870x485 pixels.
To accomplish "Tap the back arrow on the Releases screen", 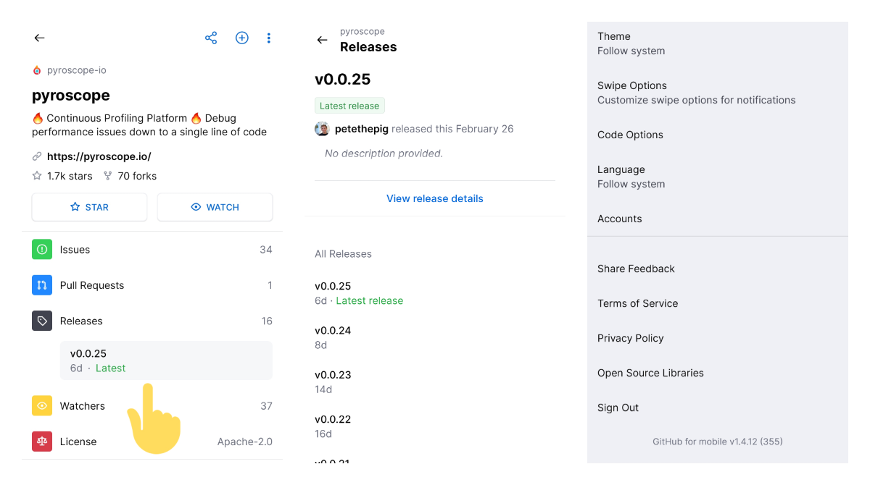I will coord(322,40).
